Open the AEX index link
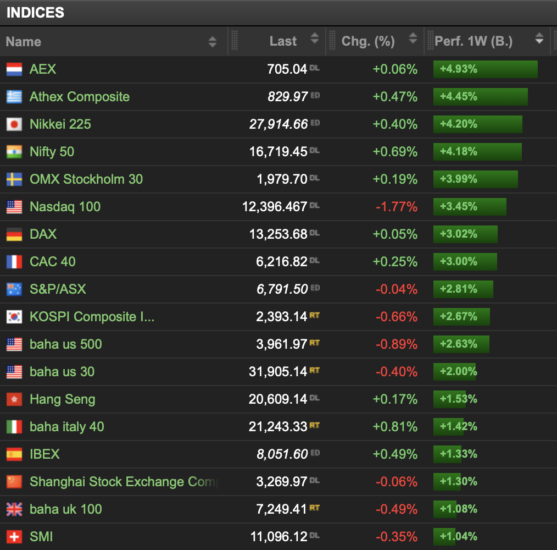557x550 pixels. click(x=43, y=69)
